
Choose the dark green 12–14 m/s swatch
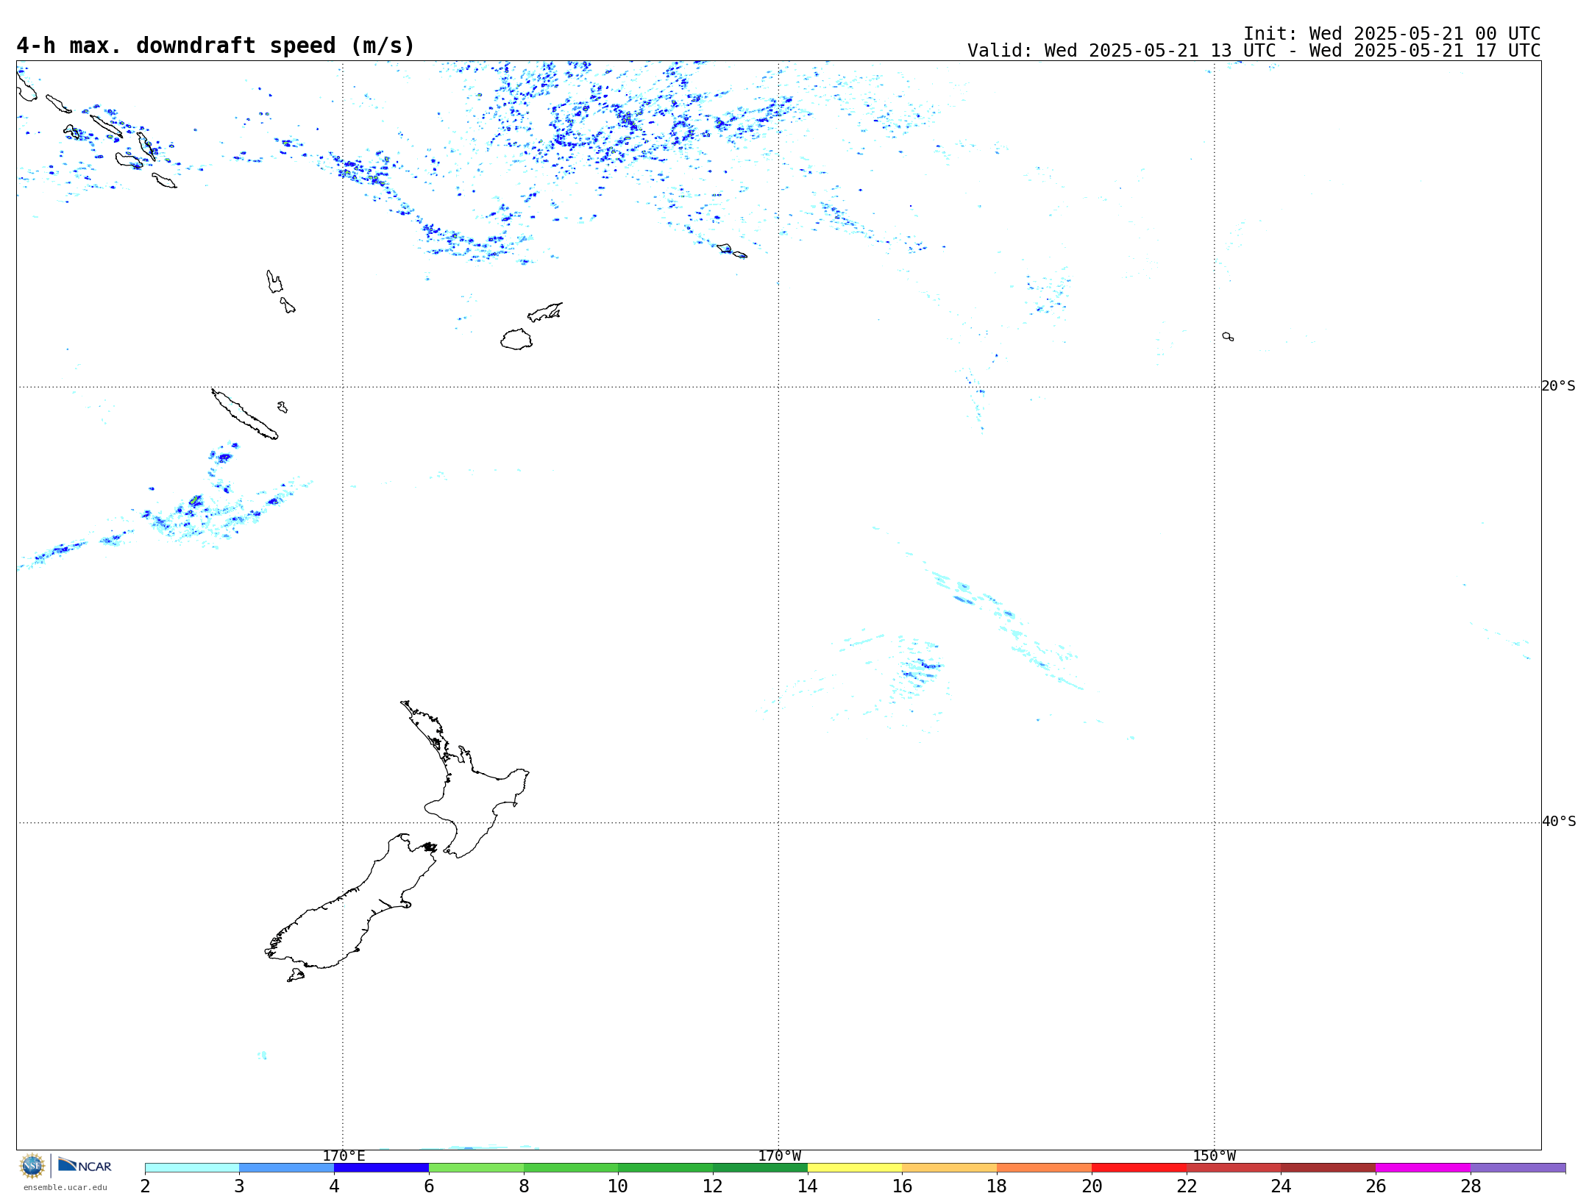coord(760,1167)
